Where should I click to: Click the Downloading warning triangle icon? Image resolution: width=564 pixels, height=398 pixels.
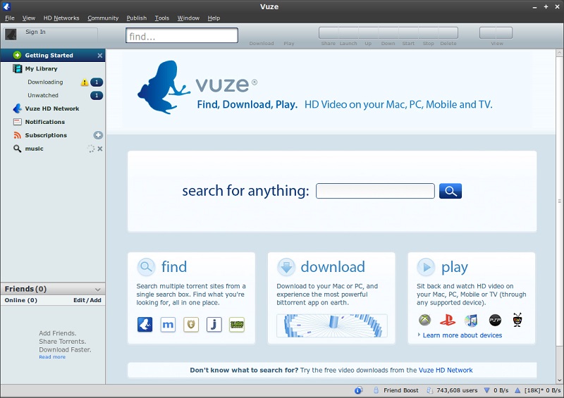pos(85,82)
